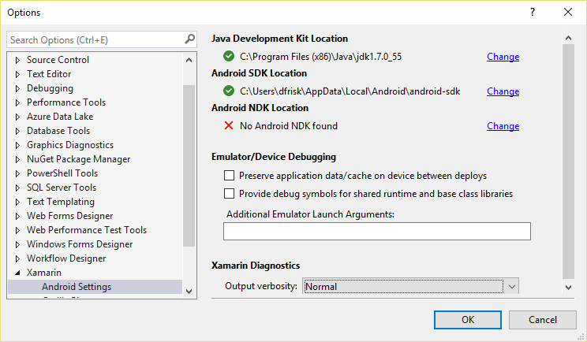The height and width of the screenshot is (342, 587).
Task: Expand the Azure Data Lake node
Action: (17, 117)
